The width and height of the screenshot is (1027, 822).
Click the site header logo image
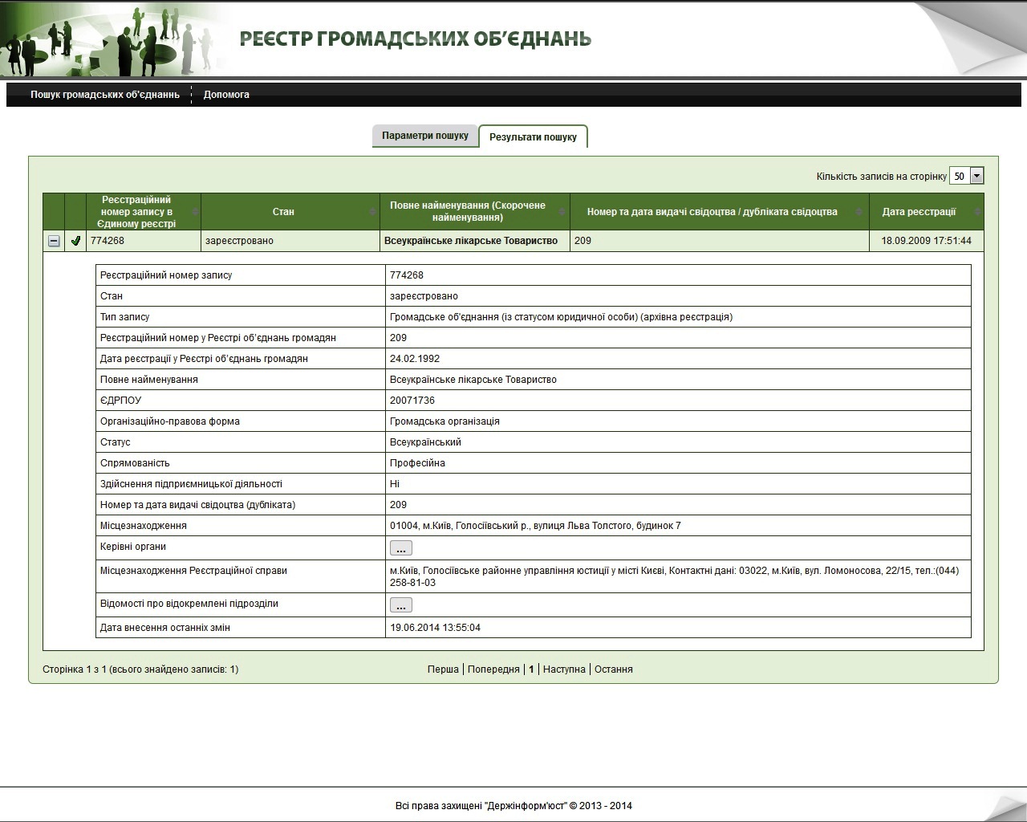[x=112, y=38]
